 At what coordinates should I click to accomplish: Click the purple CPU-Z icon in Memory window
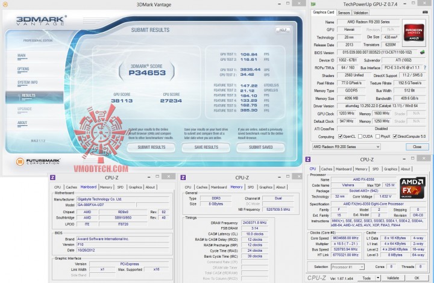pyautogui.click(x=183, y=178)
